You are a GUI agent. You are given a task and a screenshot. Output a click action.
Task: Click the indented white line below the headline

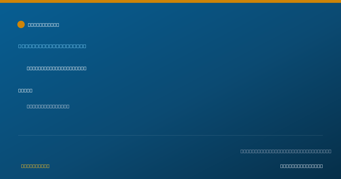(x=57, y=68)
